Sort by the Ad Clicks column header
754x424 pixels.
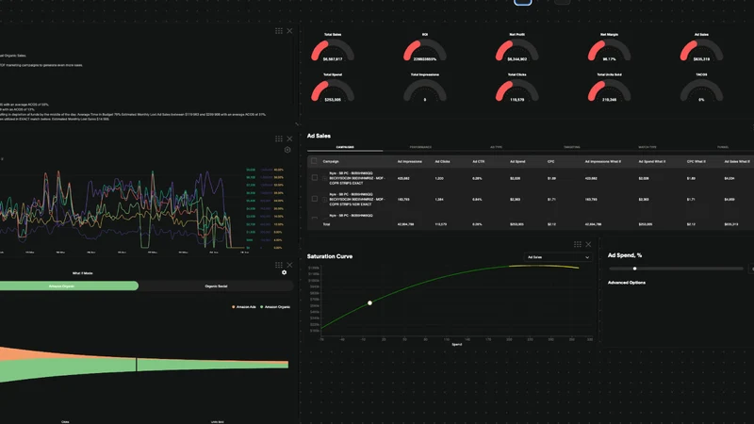tap(442, 161)
